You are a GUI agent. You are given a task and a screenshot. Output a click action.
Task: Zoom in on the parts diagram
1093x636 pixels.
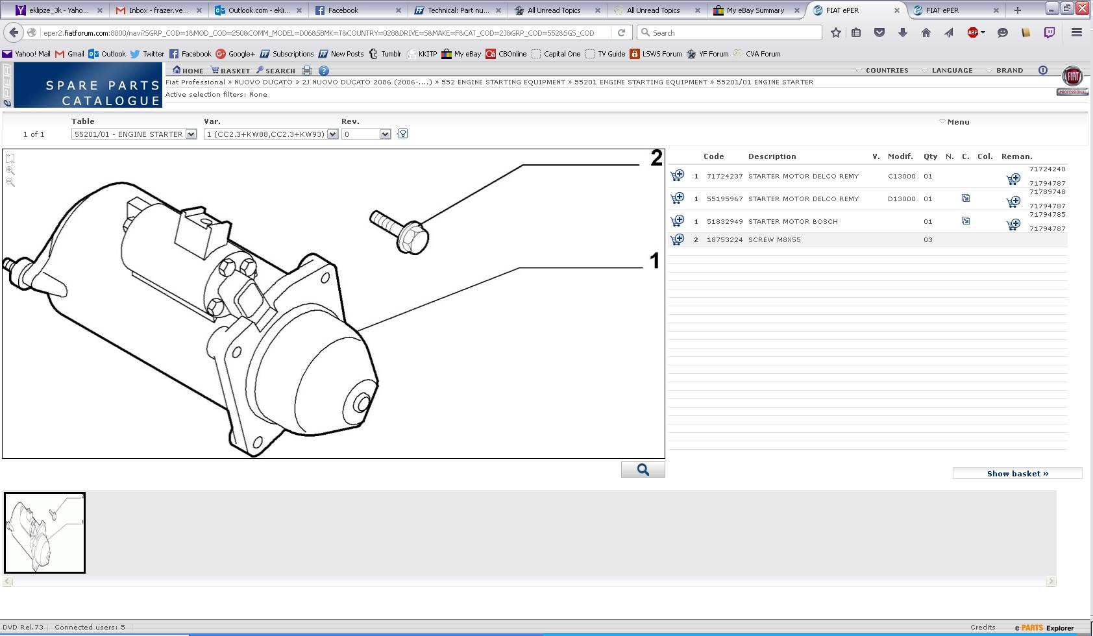10,171
